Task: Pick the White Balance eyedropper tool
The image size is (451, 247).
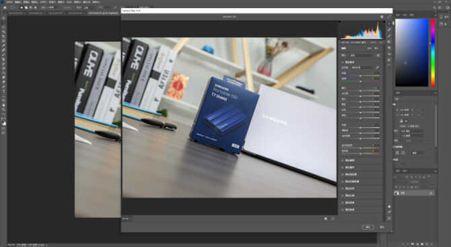Action: tap(378, 67)
